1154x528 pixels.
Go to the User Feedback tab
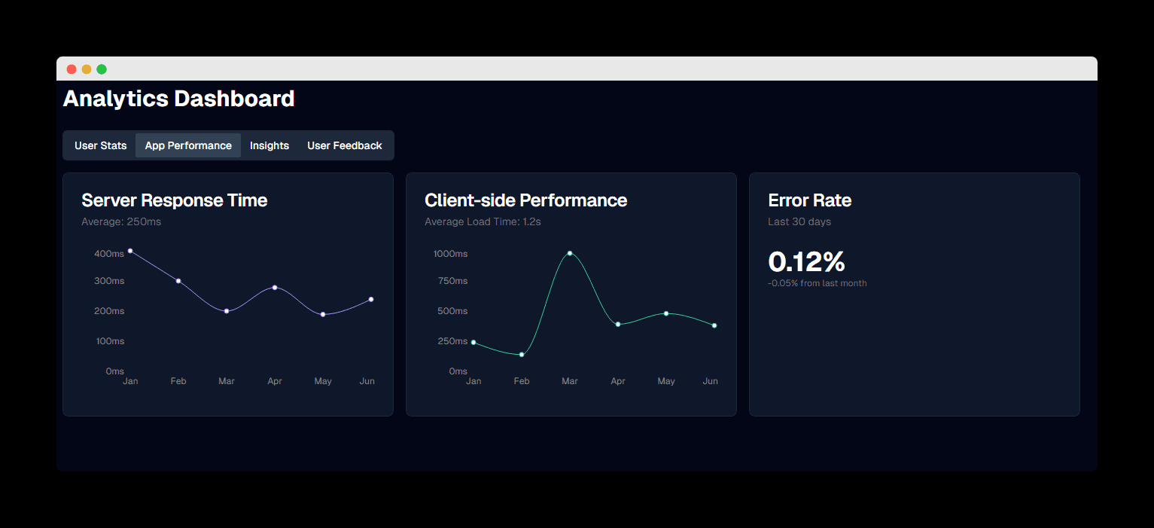pos(345,145)
